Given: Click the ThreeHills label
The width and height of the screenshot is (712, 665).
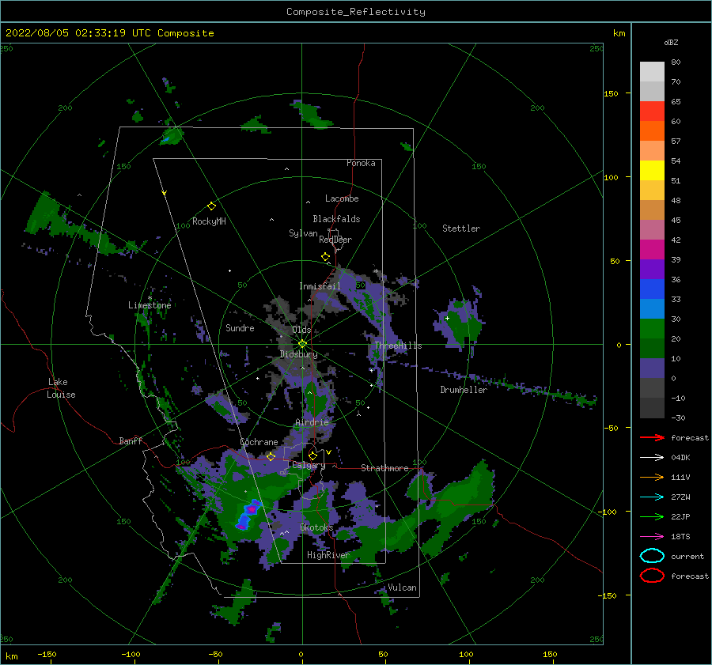Looking at the screenshot, I should tap(398, 346).
